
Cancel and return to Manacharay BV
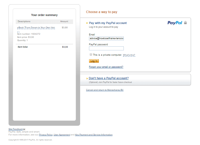click(105, 90)
